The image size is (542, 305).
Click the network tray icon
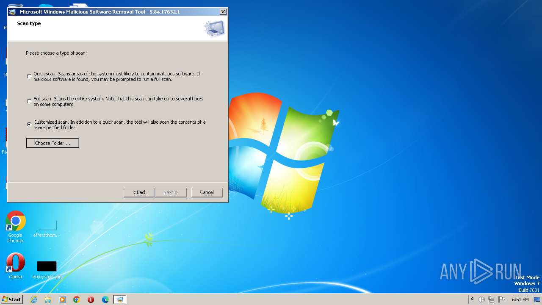(x=492, y=299)
